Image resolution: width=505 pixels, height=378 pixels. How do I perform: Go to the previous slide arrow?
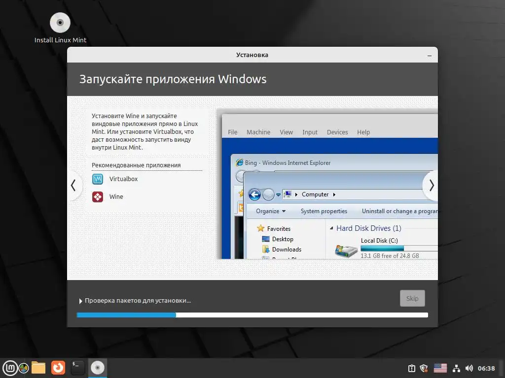click(x=73, y=186)
